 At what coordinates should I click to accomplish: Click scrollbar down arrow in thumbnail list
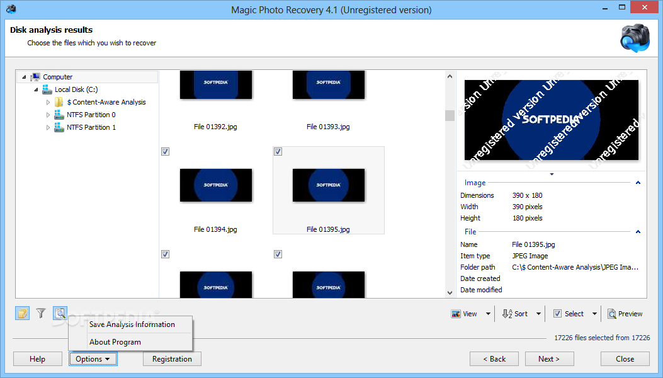point(450,292)
